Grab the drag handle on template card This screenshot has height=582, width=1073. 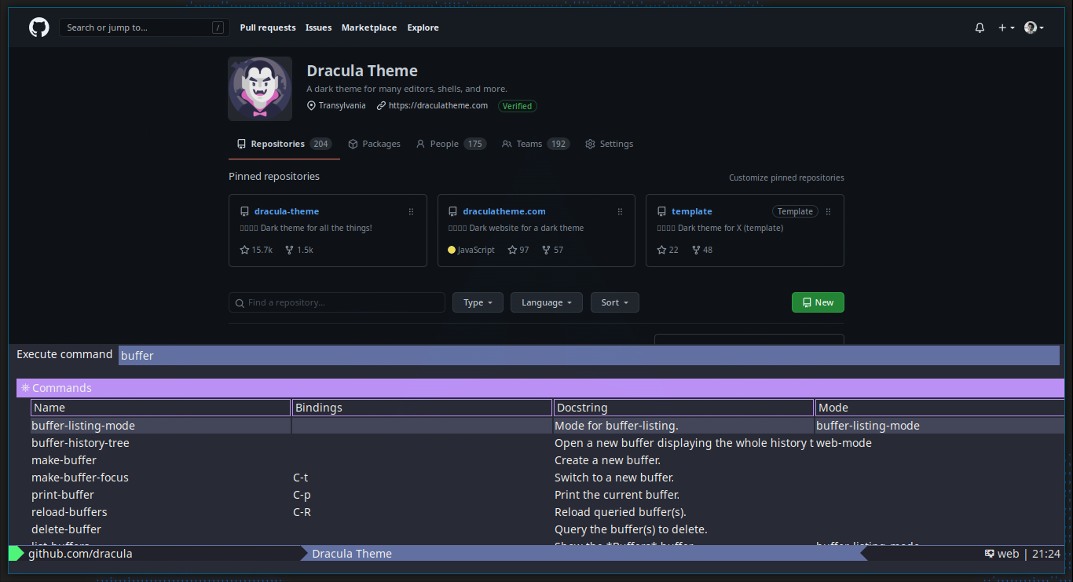828,211
